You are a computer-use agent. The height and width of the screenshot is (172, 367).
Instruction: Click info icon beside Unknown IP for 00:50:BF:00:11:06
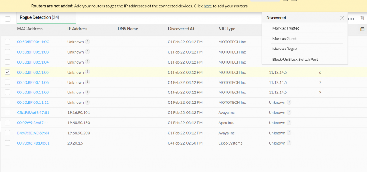[x=88, y=82]
